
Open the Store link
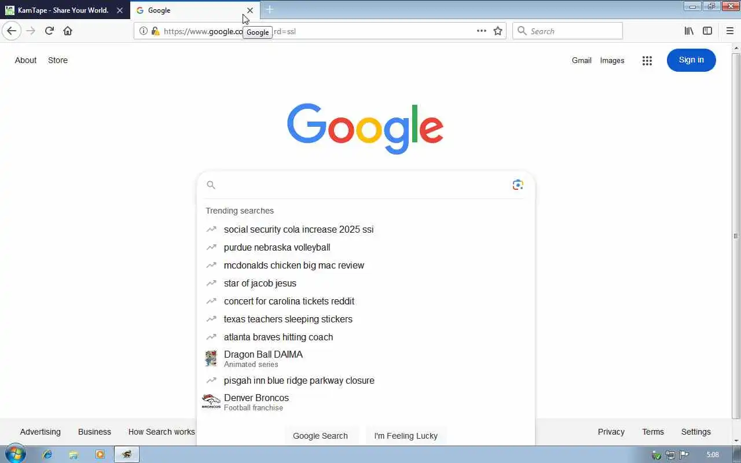pos(58,60)
